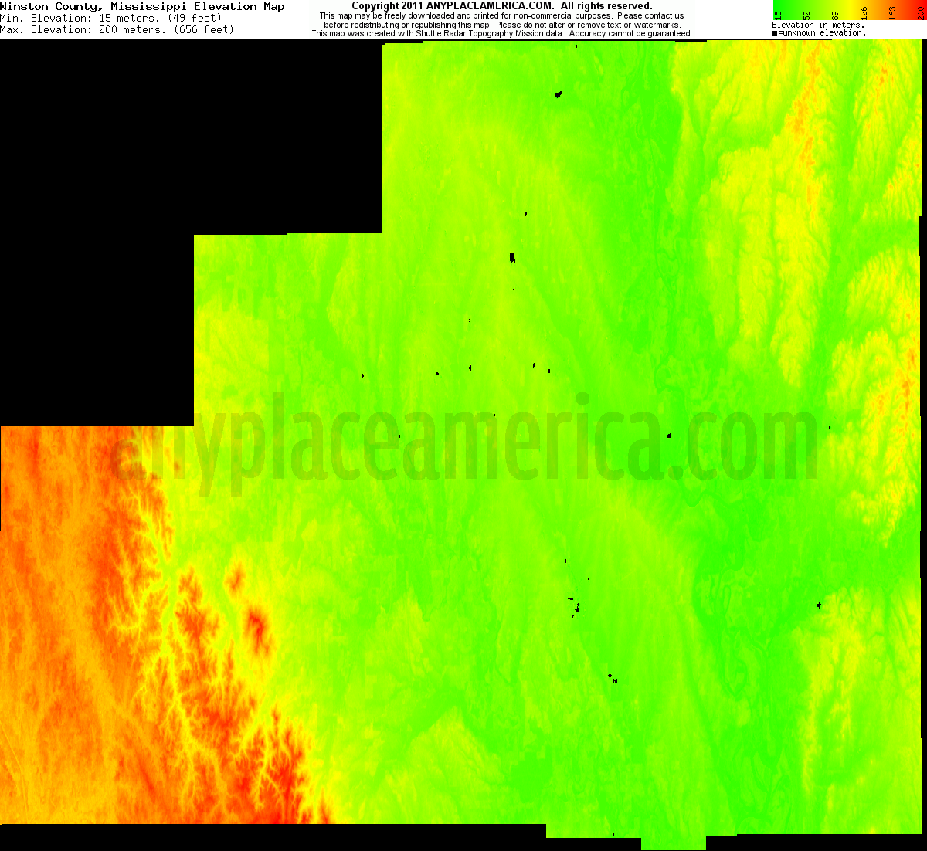Click the Elevation in meters label
This screenshot has width=927, height=851.
tap(817, 24)
